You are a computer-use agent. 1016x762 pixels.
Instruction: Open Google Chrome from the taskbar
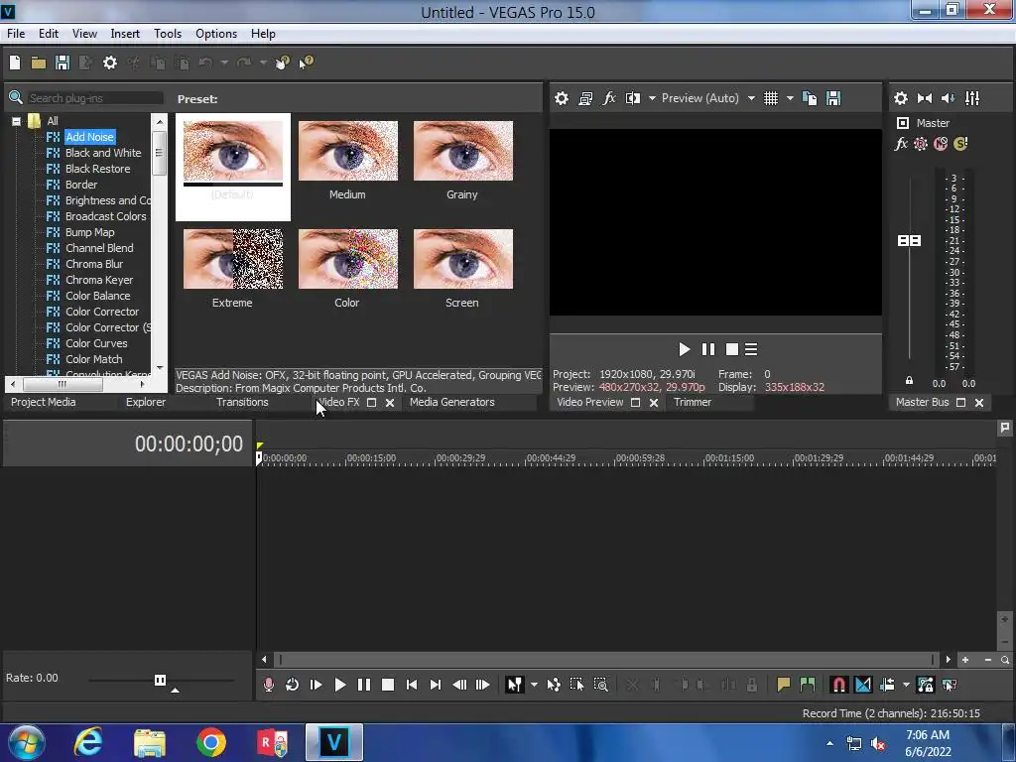tap(210, 742)
